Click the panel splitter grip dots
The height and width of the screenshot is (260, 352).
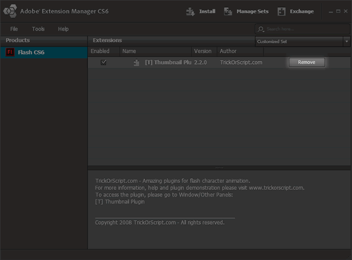tap(219, 168)
